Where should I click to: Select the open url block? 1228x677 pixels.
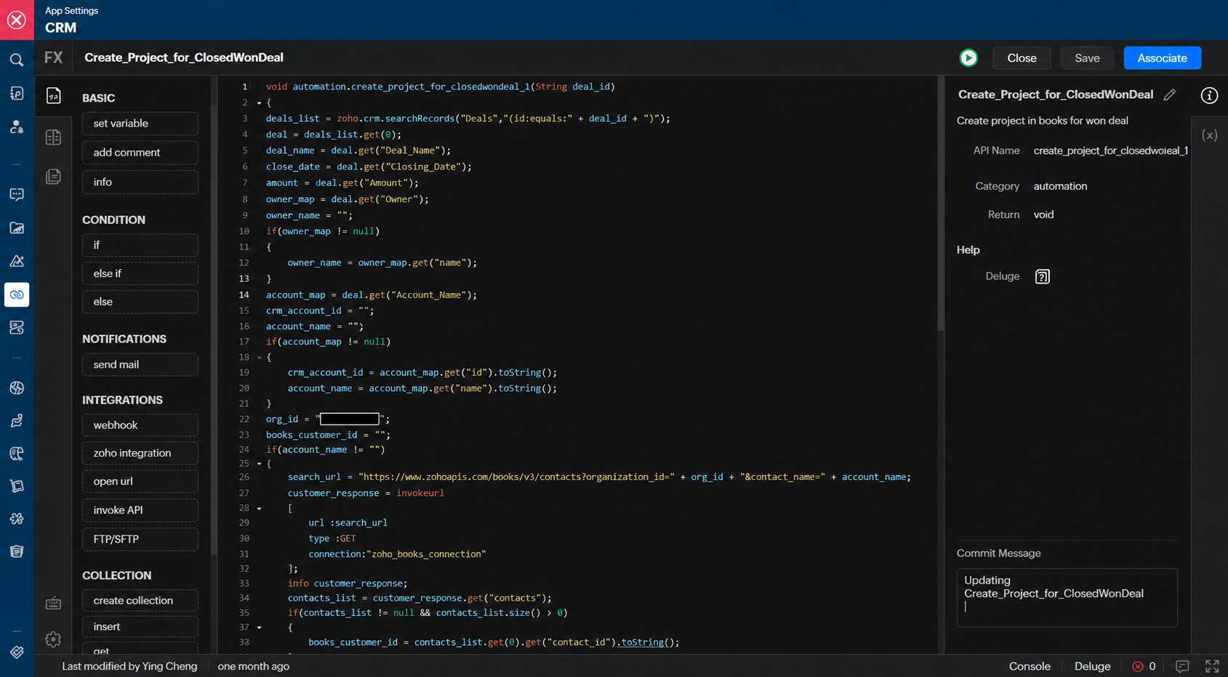[x=140, y=481]
